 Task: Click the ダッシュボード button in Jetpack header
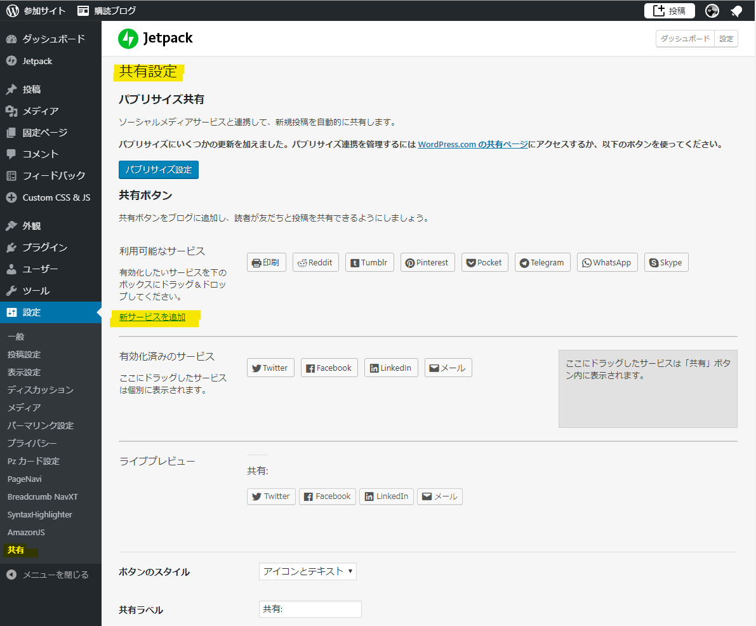[x=685, y=39]
